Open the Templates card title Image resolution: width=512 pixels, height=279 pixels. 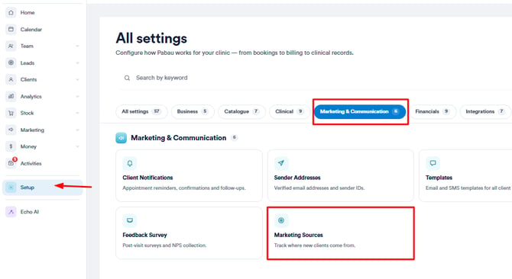click(439, 178)
